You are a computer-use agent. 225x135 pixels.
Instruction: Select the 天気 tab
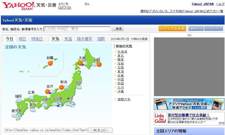coord(55,39)
